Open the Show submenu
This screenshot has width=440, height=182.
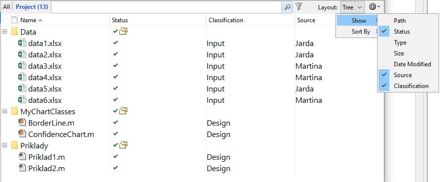tap(357, 21)
